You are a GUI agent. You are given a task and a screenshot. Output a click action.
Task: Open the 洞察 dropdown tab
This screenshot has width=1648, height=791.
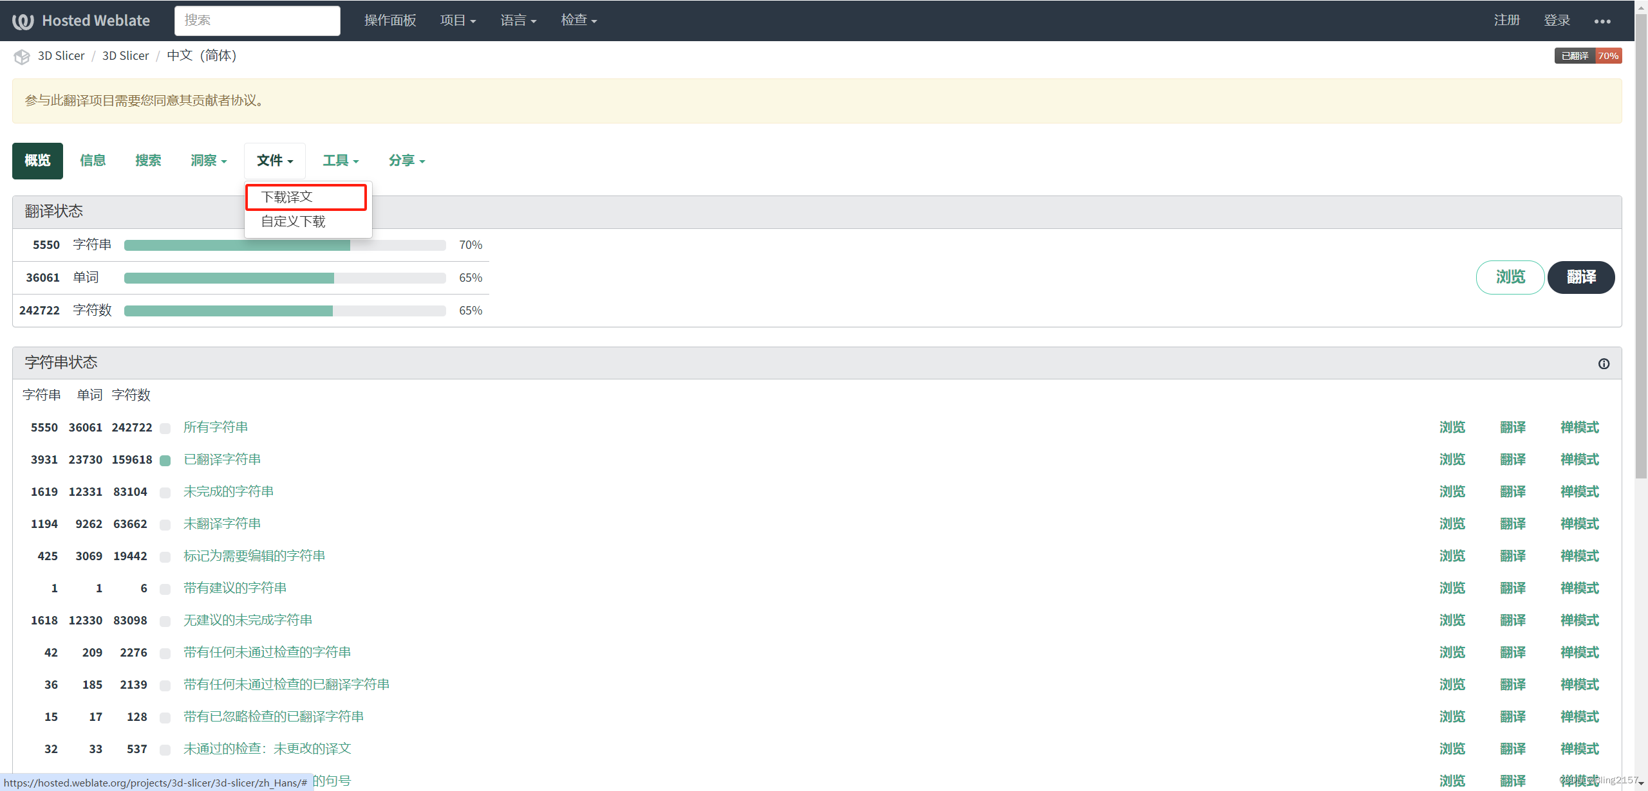(x=209, y=161)
